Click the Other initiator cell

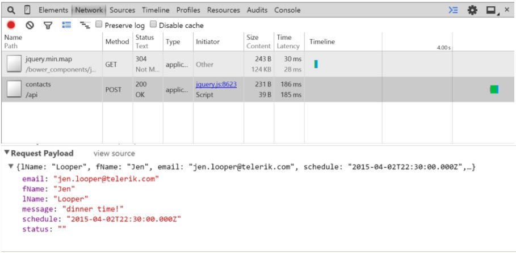click(x=205, y=65)
